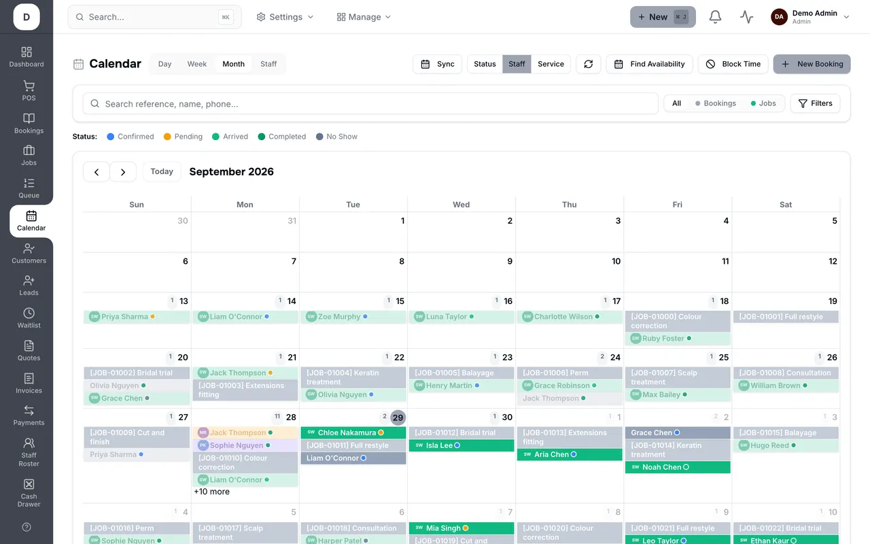The height and width of the screenshot is (544, 870).
Task: Click the reference, name, phone search field
Action: [370, 103]
